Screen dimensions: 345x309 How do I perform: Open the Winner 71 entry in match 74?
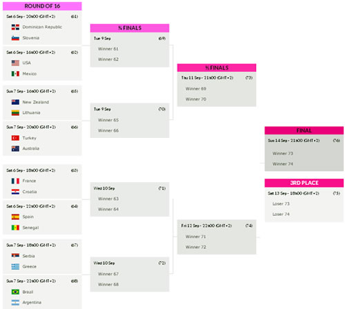click(196, 237)
